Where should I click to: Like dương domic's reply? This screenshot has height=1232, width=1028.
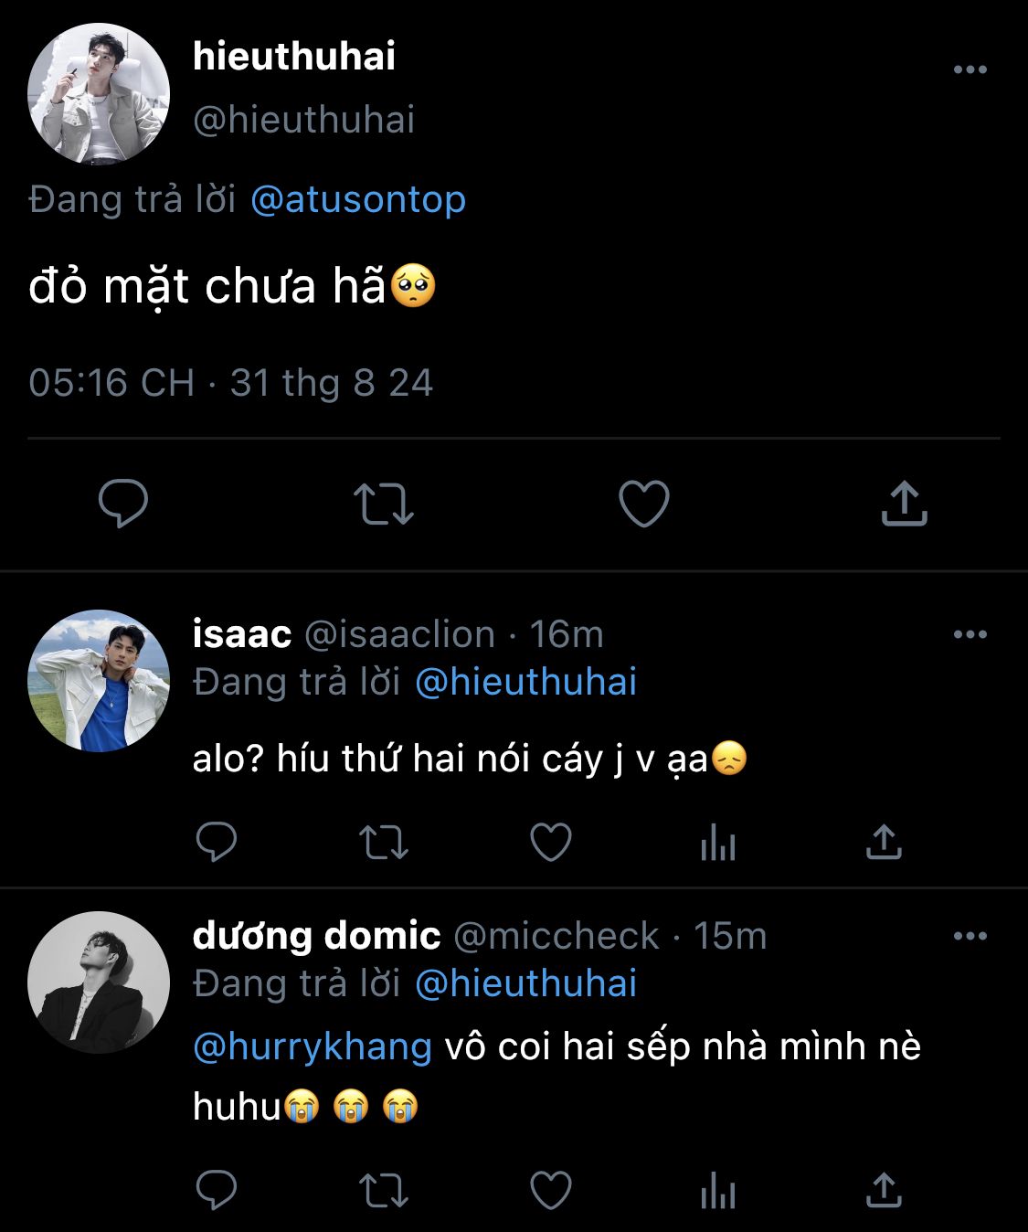[x=551, y=1190]
